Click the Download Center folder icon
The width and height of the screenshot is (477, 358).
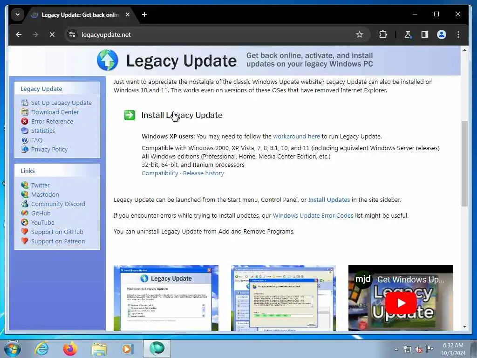tap(25, 112)
